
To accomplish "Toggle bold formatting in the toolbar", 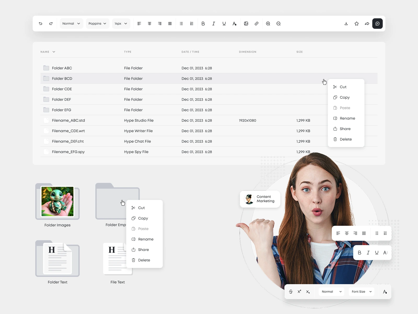I will click(x=203, y=24).
